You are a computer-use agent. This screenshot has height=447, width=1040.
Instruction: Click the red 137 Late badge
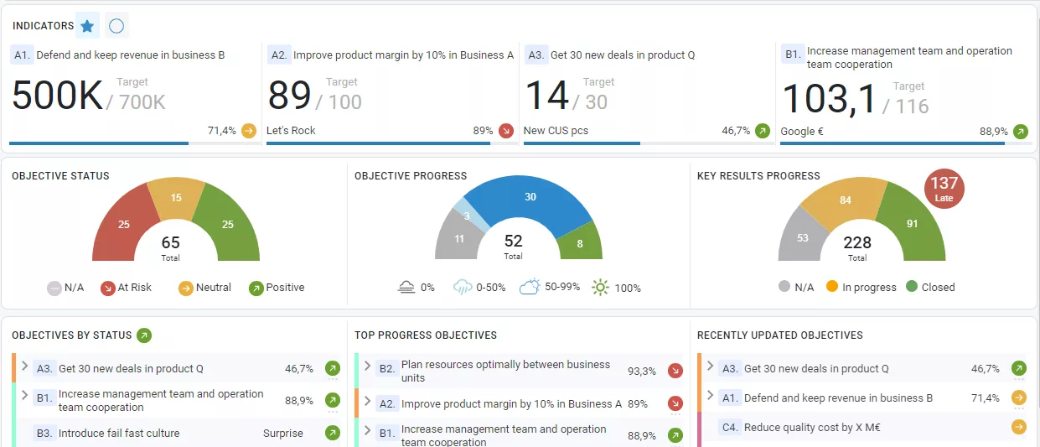pyautogui.click(x=944, y=188)
